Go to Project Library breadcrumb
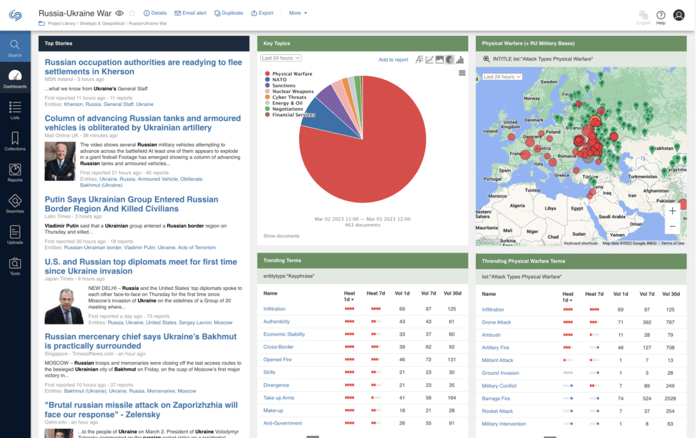 62,24
